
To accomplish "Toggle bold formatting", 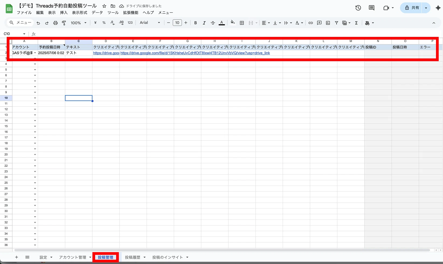I will (196, 23).
